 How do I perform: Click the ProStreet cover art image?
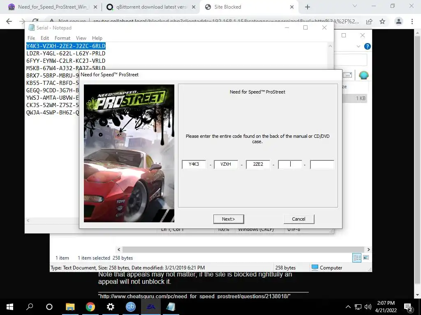(x=129, y=153)
